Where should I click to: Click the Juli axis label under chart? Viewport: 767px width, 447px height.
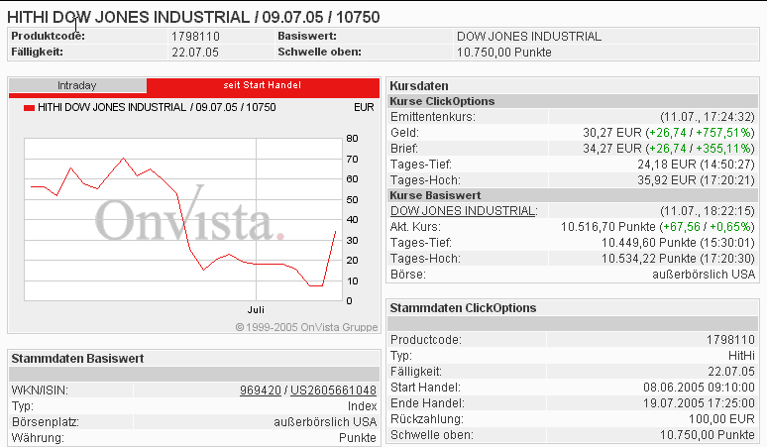click(x=256, y=309)
